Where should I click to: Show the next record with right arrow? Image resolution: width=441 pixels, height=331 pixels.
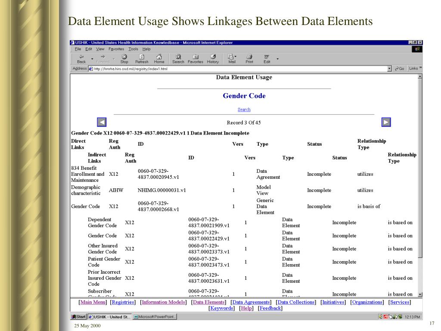point(386,122)
